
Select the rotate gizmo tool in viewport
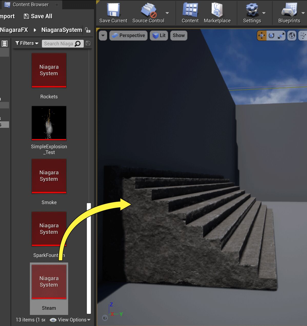click(271, 36)
